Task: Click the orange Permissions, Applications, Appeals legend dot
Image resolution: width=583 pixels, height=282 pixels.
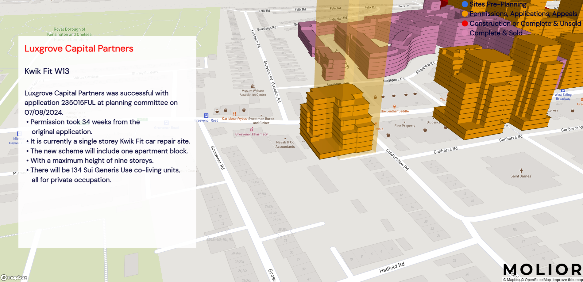Action: tap(465, 14)
